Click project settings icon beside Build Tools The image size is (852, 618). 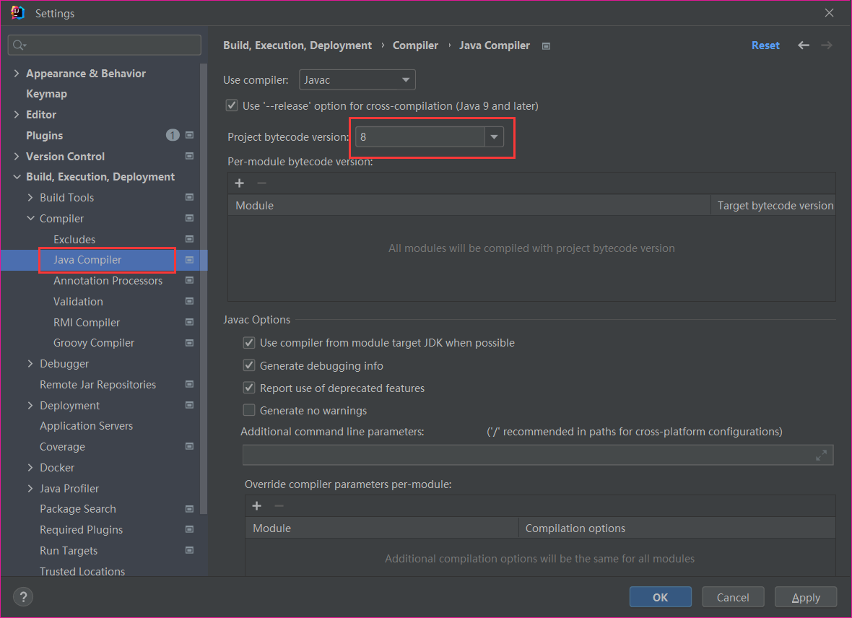click(x=189, y=197)
